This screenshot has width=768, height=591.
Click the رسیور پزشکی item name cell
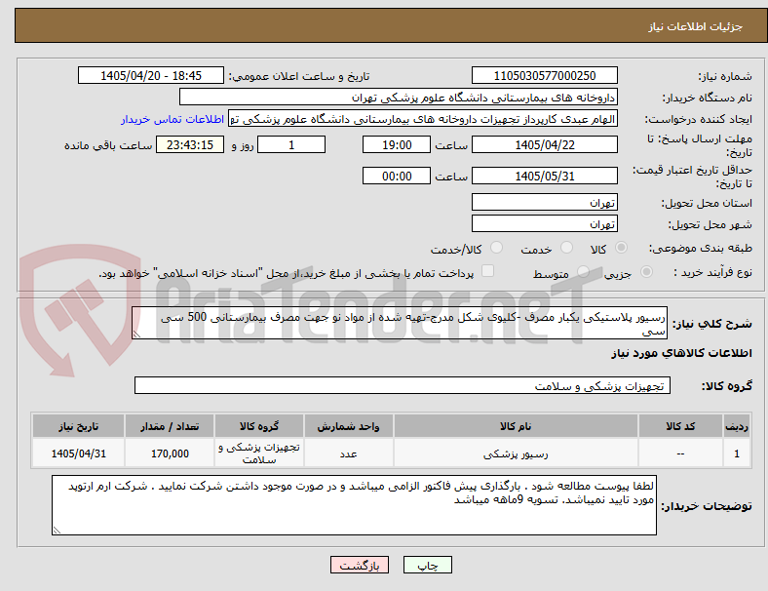click(x=516, y=453)
